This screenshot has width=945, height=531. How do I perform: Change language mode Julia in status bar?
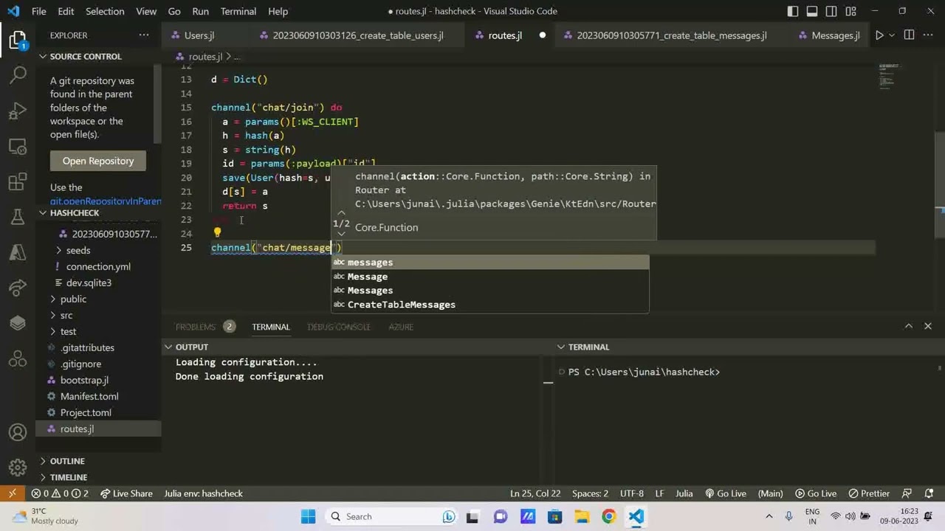coord(684,493)
